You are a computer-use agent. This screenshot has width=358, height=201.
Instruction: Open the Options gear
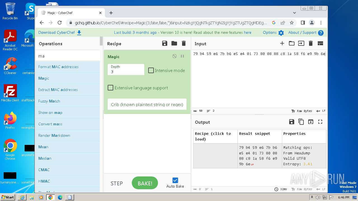coord(281,33)
